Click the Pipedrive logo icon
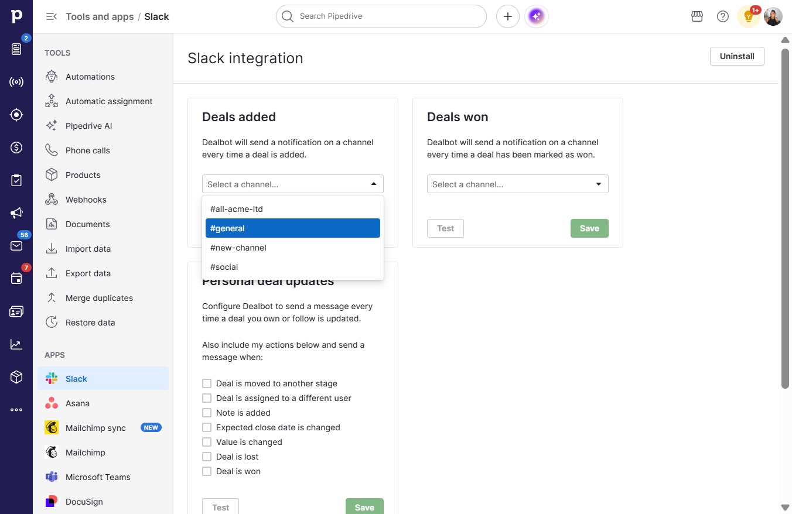This screenshot has width=792, height=514. (16, 16)
